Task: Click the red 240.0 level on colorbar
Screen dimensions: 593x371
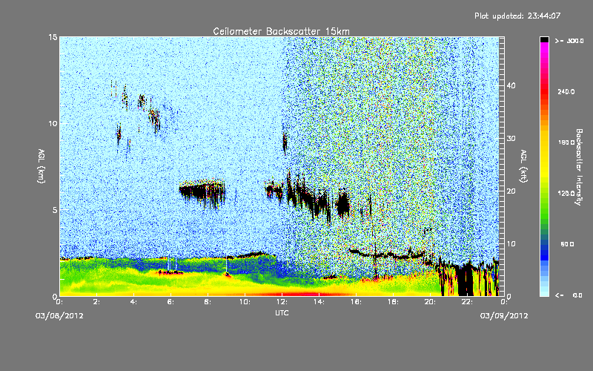Action: pos(544,91)
